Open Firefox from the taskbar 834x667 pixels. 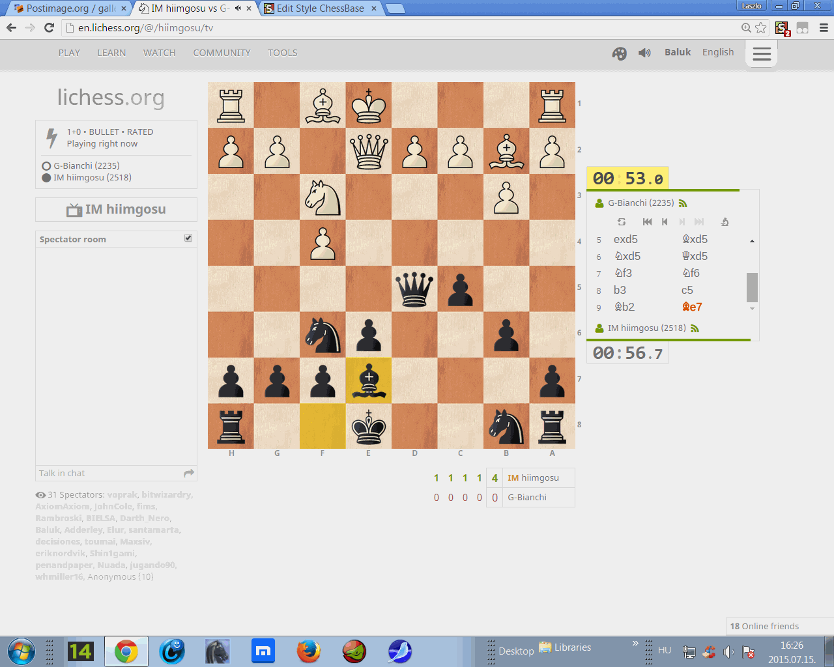309,651
